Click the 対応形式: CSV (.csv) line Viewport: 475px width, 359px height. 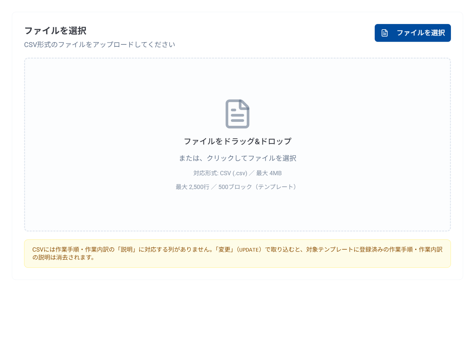pos(237,173)
